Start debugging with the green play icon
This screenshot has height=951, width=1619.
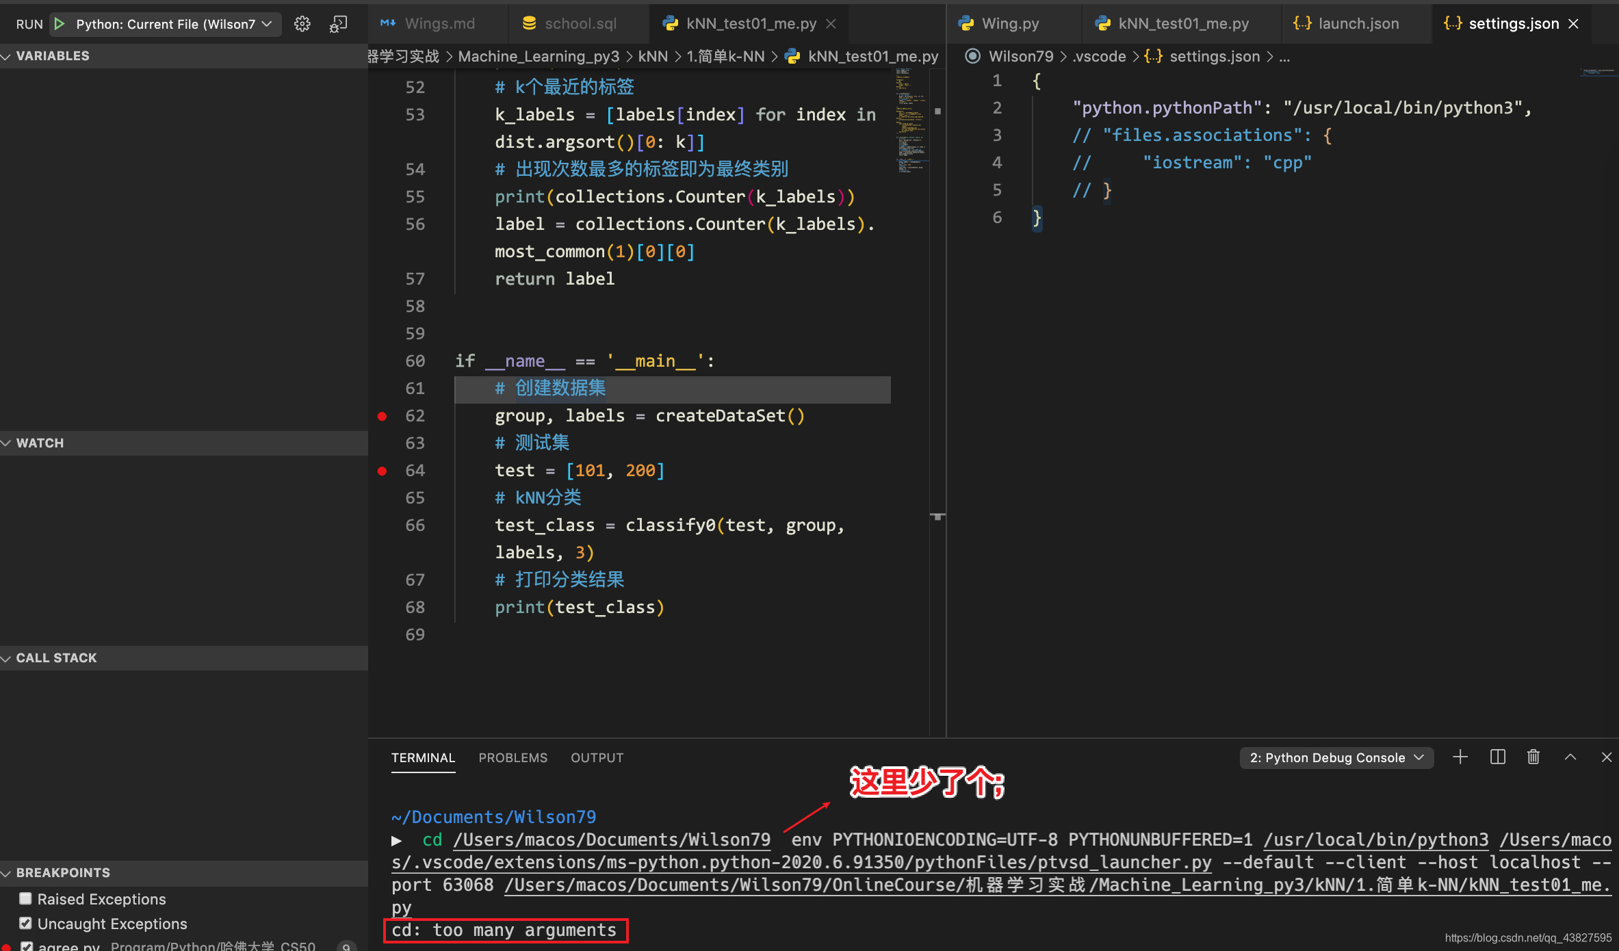tap(60, 24)
